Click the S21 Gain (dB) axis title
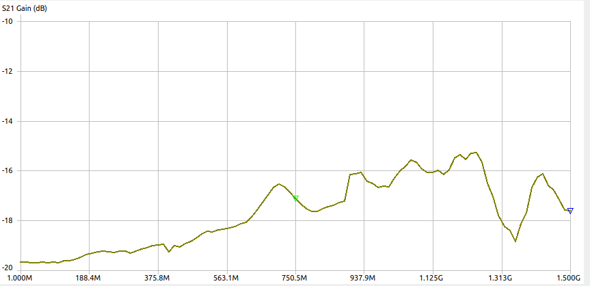Screen dimensions: 590x286 point(29,10)
